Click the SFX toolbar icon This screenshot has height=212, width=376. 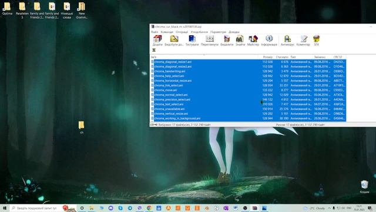pyautogui.click(x=316, y=41)
